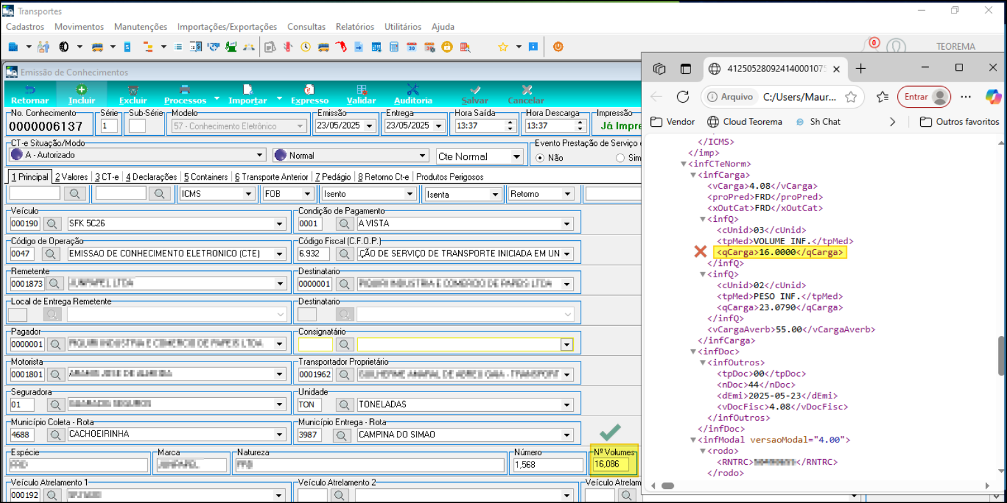The height and width of the screenshot is (503, 1007).
Task: Click the red fuel pump icon
Action: (x=341, y=47)
